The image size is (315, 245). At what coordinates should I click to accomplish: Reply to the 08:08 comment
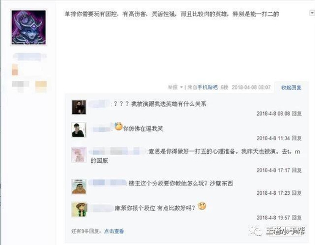pos(297,113)
